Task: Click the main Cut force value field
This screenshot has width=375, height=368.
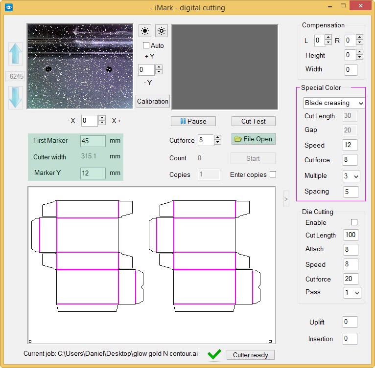Action: click(x=206, y=140)
